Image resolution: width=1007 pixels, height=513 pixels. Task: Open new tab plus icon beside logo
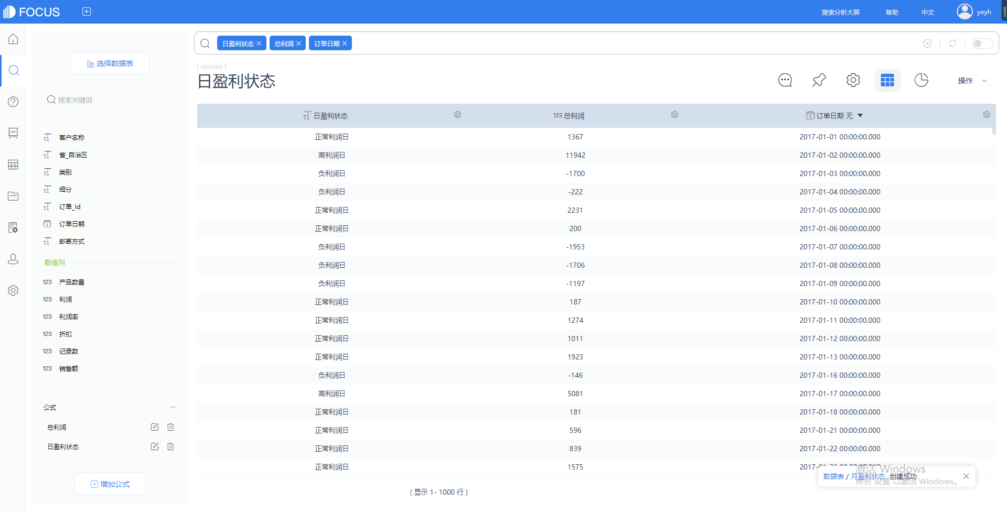tap(87, 12)
